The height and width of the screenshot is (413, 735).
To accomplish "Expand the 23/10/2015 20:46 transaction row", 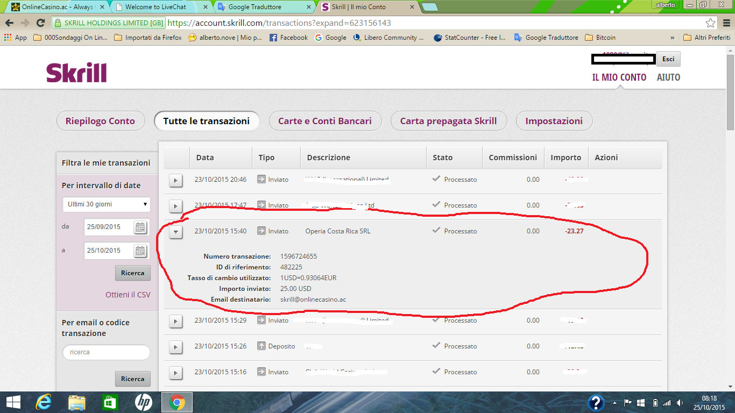I will click(x=176, y=180).
